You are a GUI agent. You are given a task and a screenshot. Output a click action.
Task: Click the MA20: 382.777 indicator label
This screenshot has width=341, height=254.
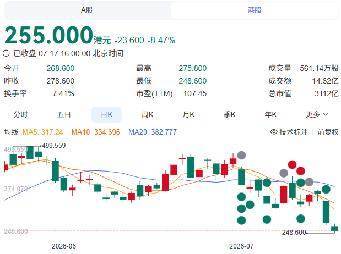point(153,132)
